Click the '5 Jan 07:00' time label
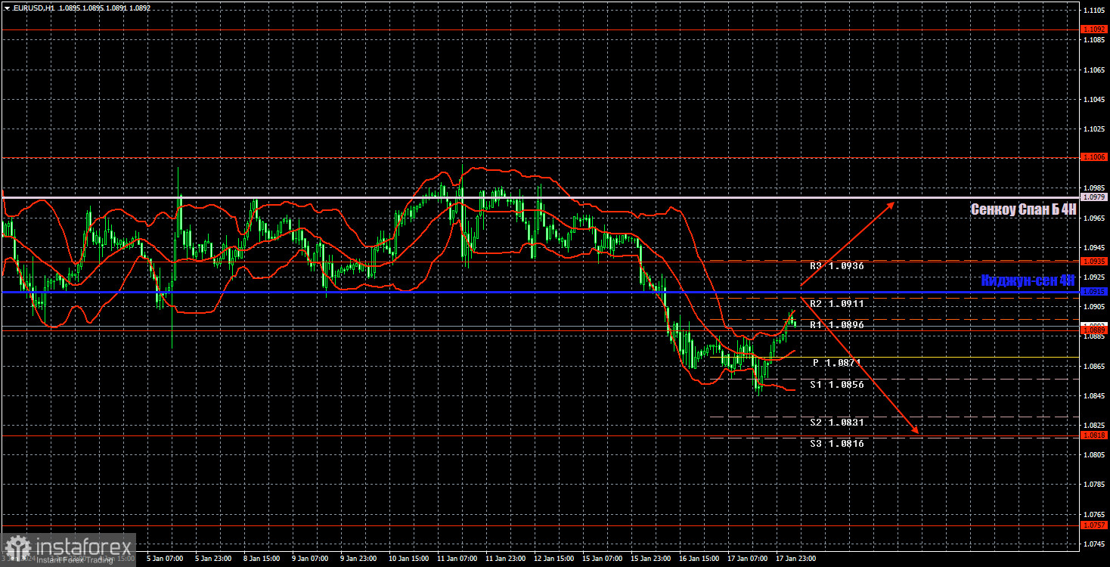Image resolution: width=1110 pixels, height=567 pixels. coord(166,559)
